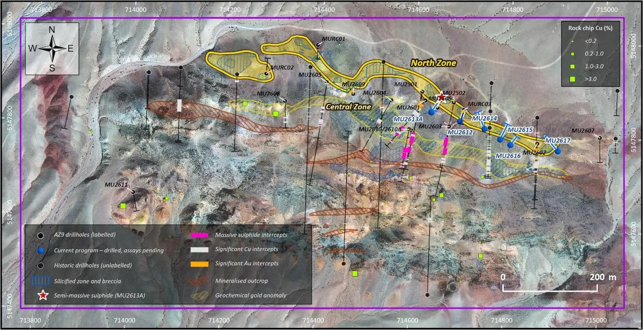Click the MU2501 drillhole label

[406, 84]
